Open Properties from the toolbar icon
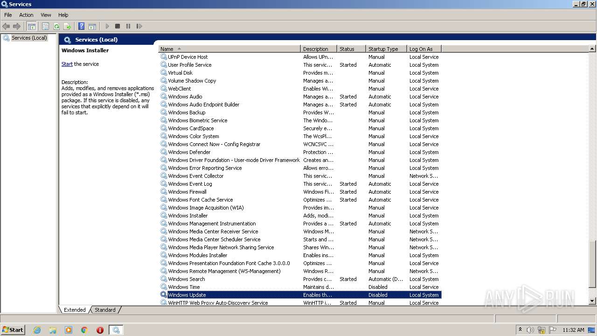597x336 pixels. (x=45, y=26)
